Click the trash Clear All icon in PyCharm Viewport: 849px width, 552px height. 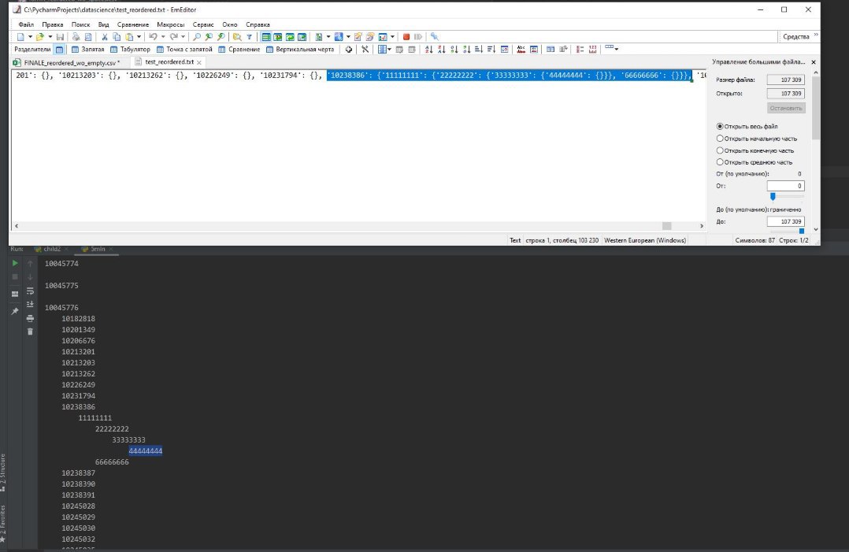(x=30, y=332)
